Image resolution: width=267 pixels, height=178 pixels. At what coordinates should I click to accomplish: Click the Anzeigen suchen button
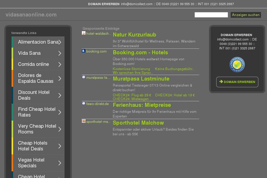(x=246, y=15)
